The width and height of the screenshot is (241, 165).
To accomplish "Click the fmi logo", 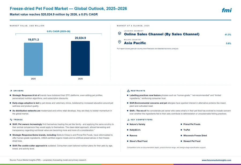I will coord(227,10).
